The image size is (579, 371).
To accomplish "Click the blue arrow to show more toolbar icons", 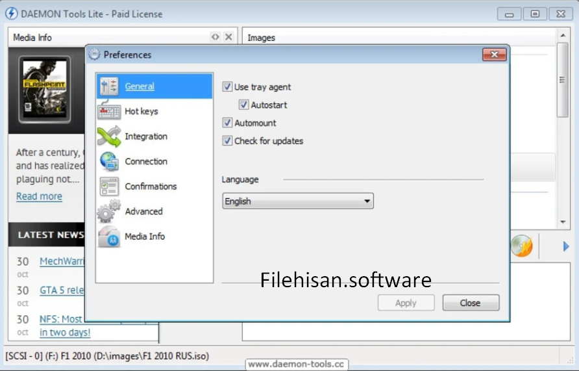I will 566,246.
